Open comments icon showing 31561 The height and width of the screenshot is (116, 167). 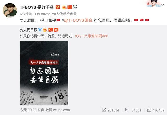pos(127,110)
